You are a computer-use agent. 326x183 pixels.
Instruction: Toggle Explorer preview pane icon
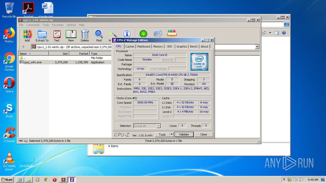point(277,33)
